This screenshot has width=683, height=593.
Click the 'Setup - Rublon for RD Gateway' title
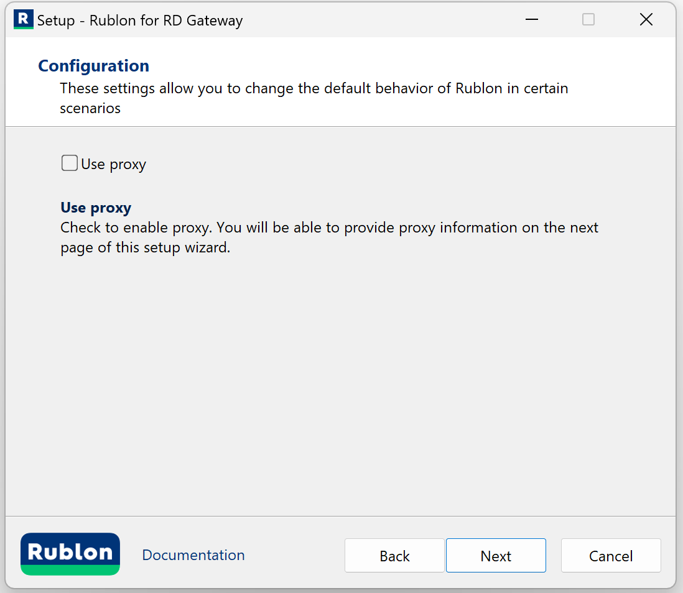click(x=140, y=21)
